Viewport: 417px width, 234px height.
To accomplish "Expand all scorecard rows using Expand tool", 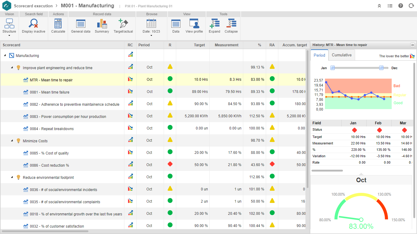I will coord(214,26).
